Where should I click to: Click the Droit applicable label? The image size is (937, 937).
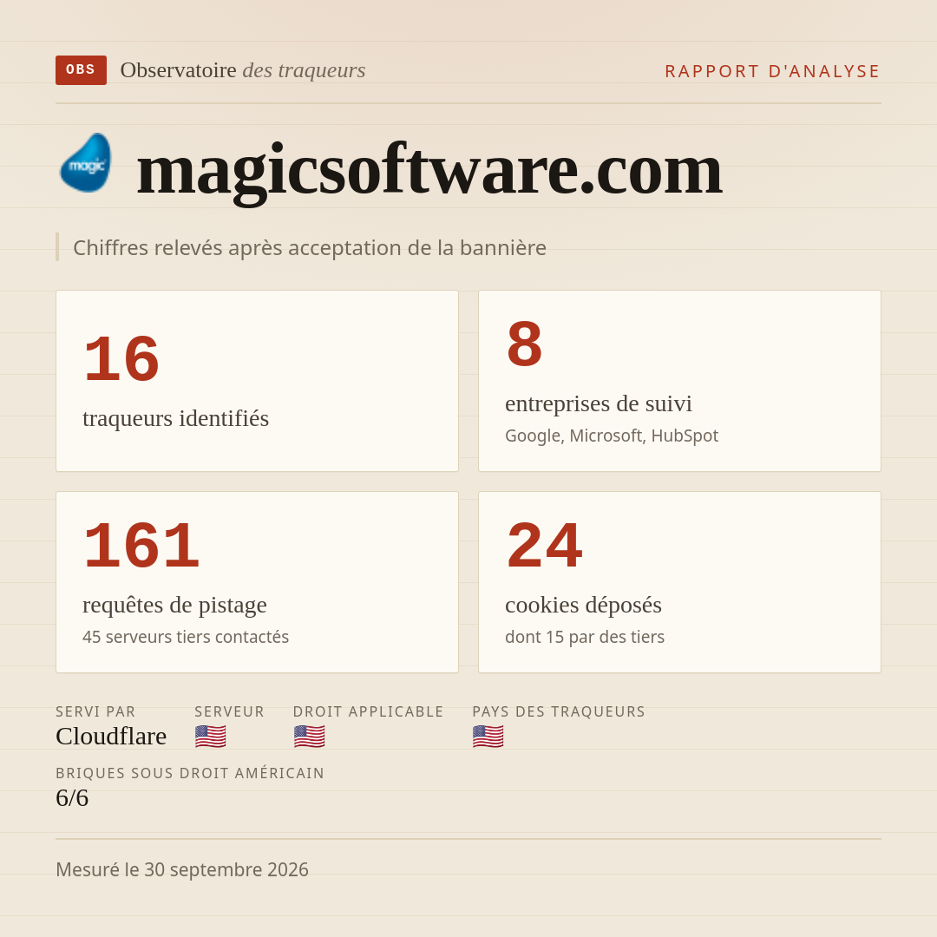[x=368, y=711]
